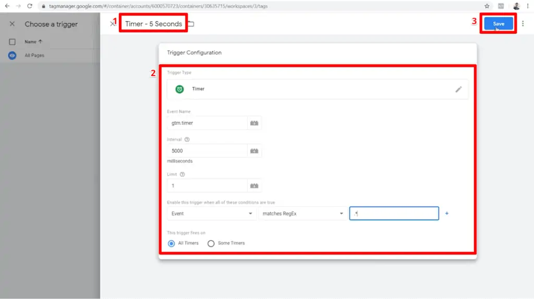This screenshot has height=299, width=534.
Task: Click the browser extension icon
Action: [501, 6]
